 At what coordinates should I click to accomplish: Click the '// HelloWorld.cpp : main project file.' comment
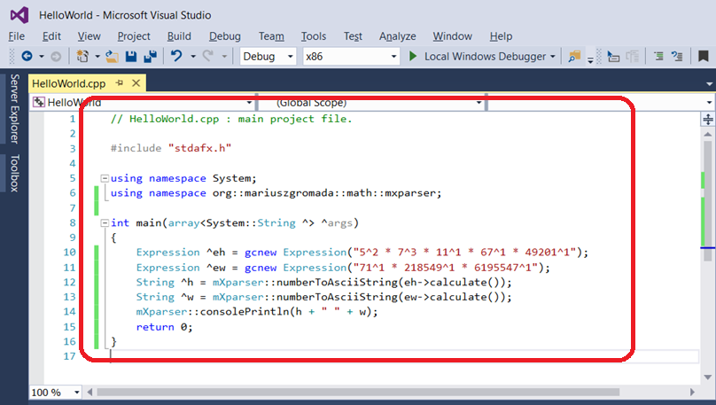(231, 119)
